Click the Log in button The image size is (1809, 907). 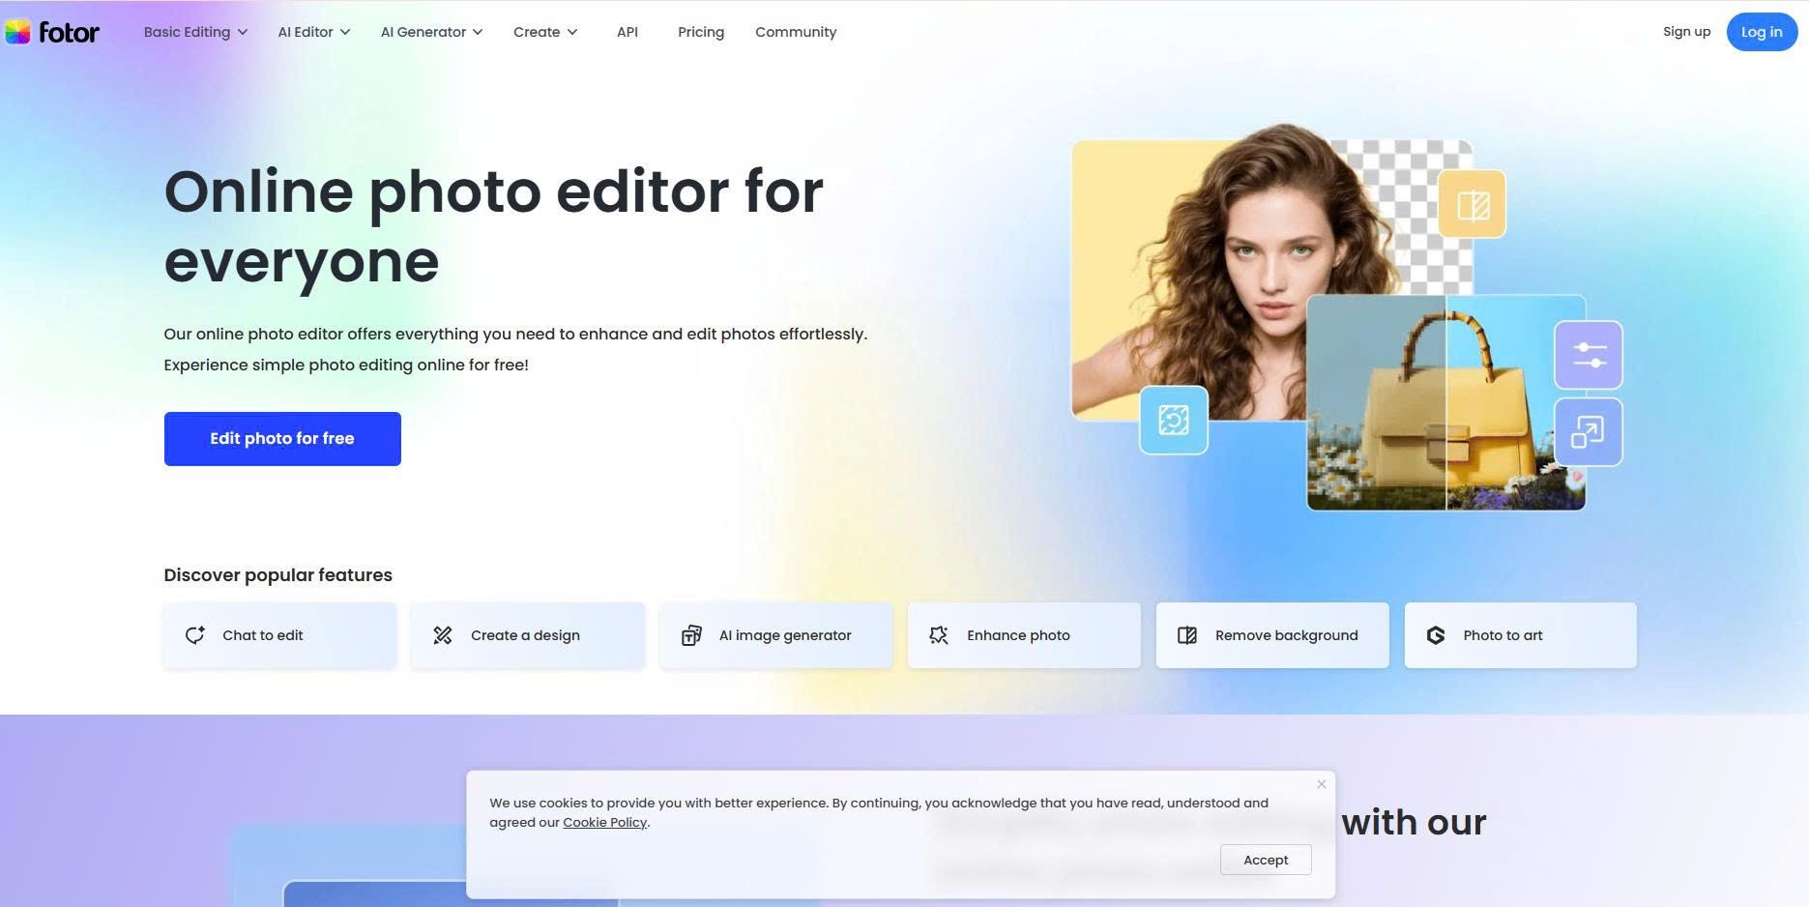pyautogui.click(x=1762, y=32)
